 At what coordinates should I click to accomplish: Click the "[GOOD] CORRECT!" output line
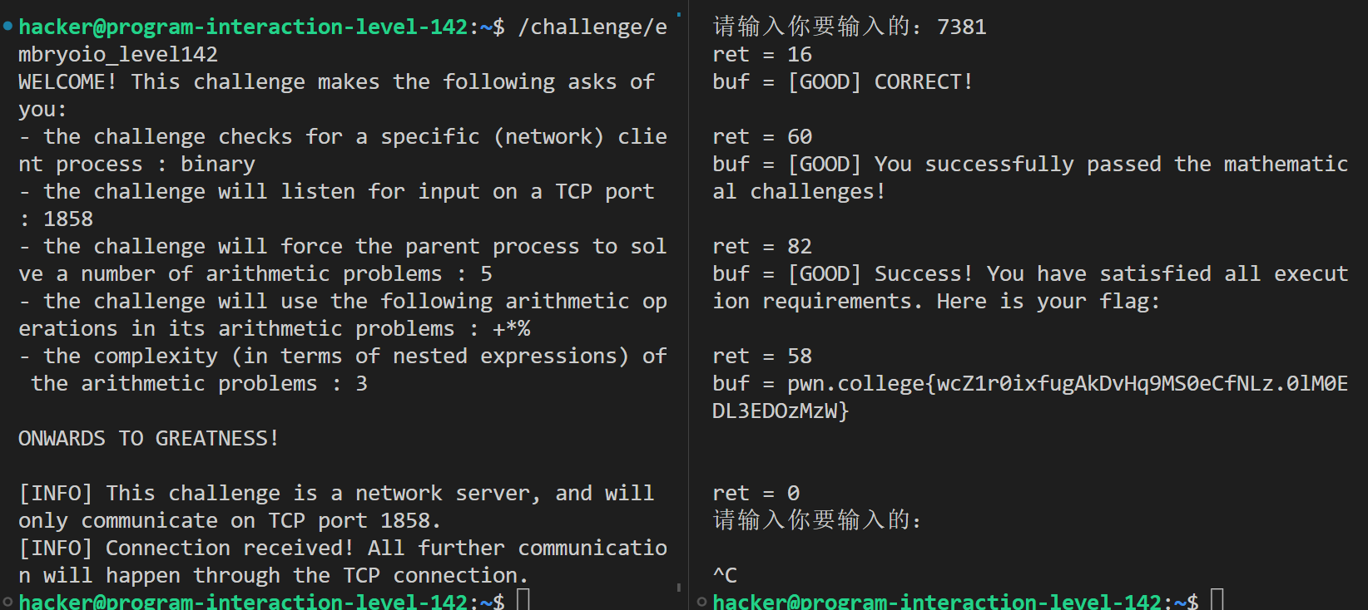click(880, 82)
